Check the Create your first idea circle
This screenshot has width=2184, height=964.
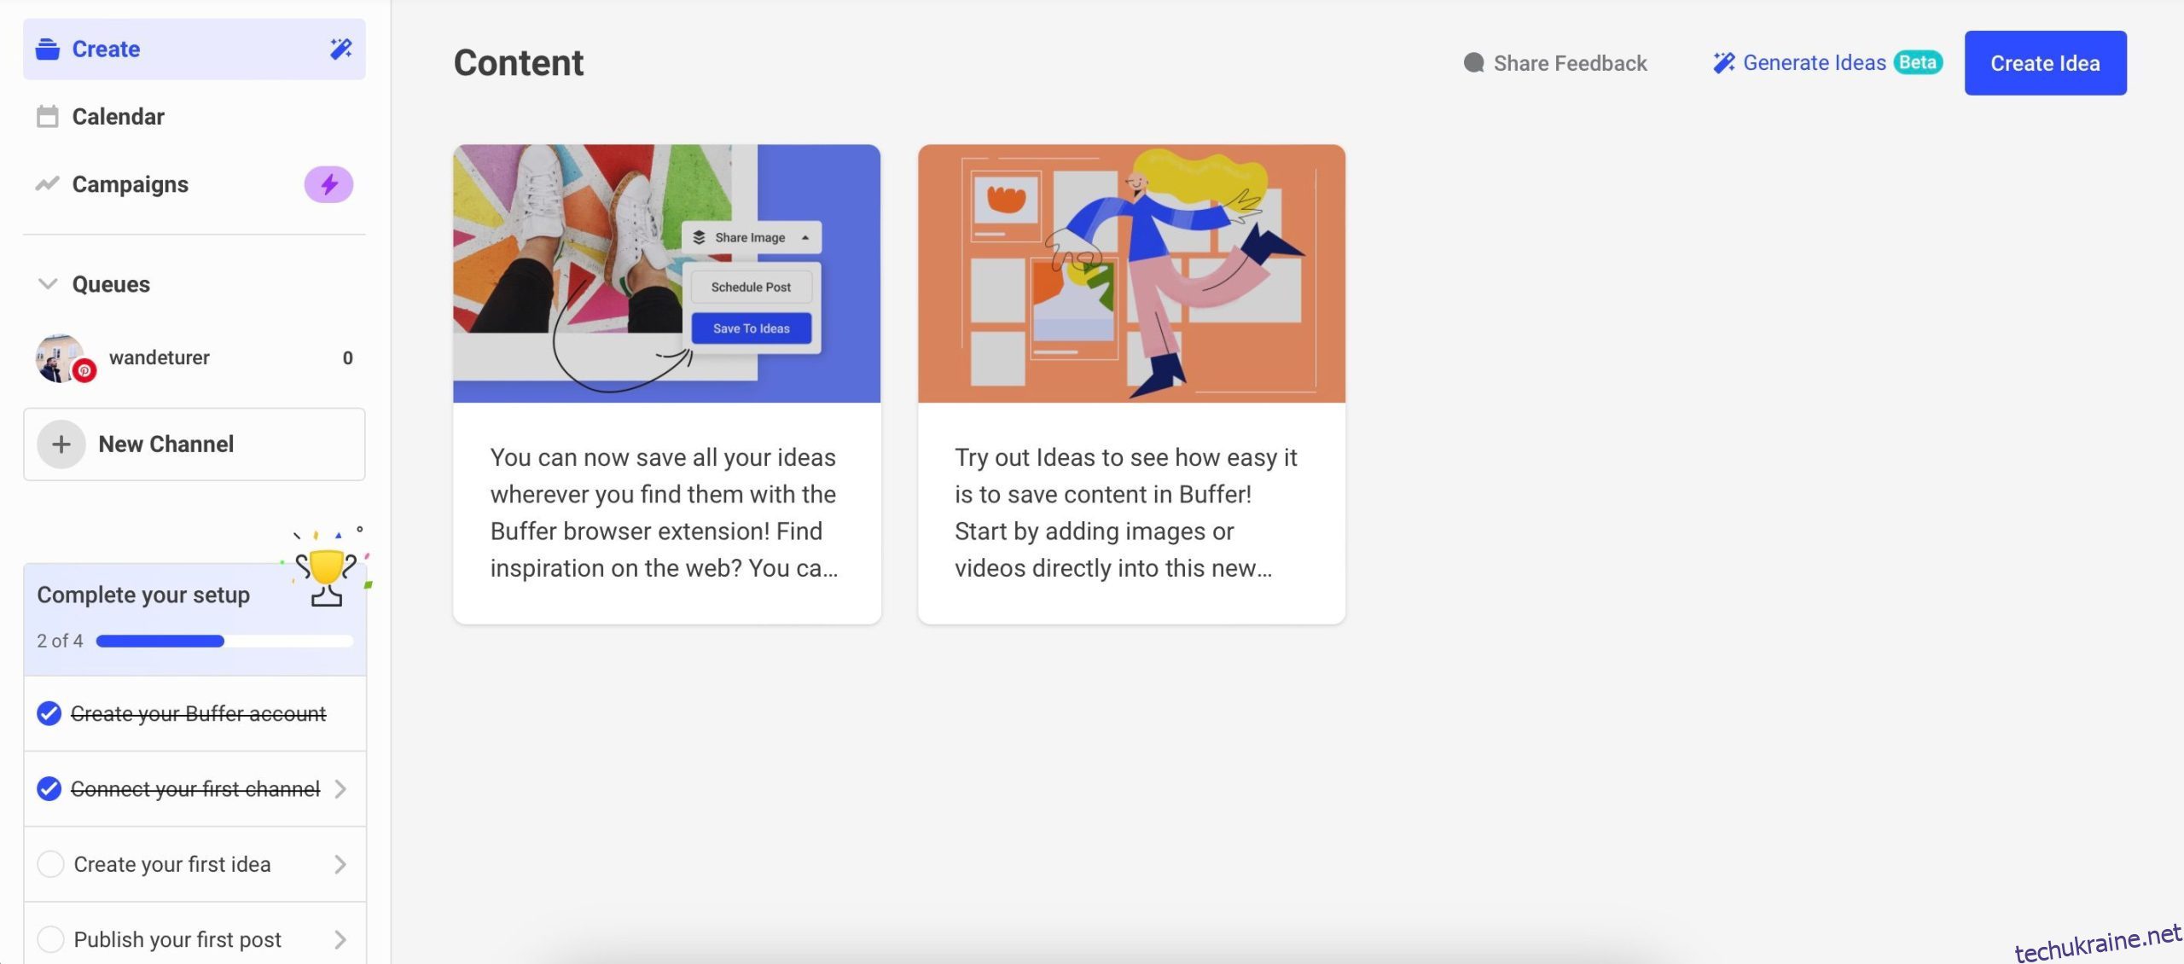(50, 863)
